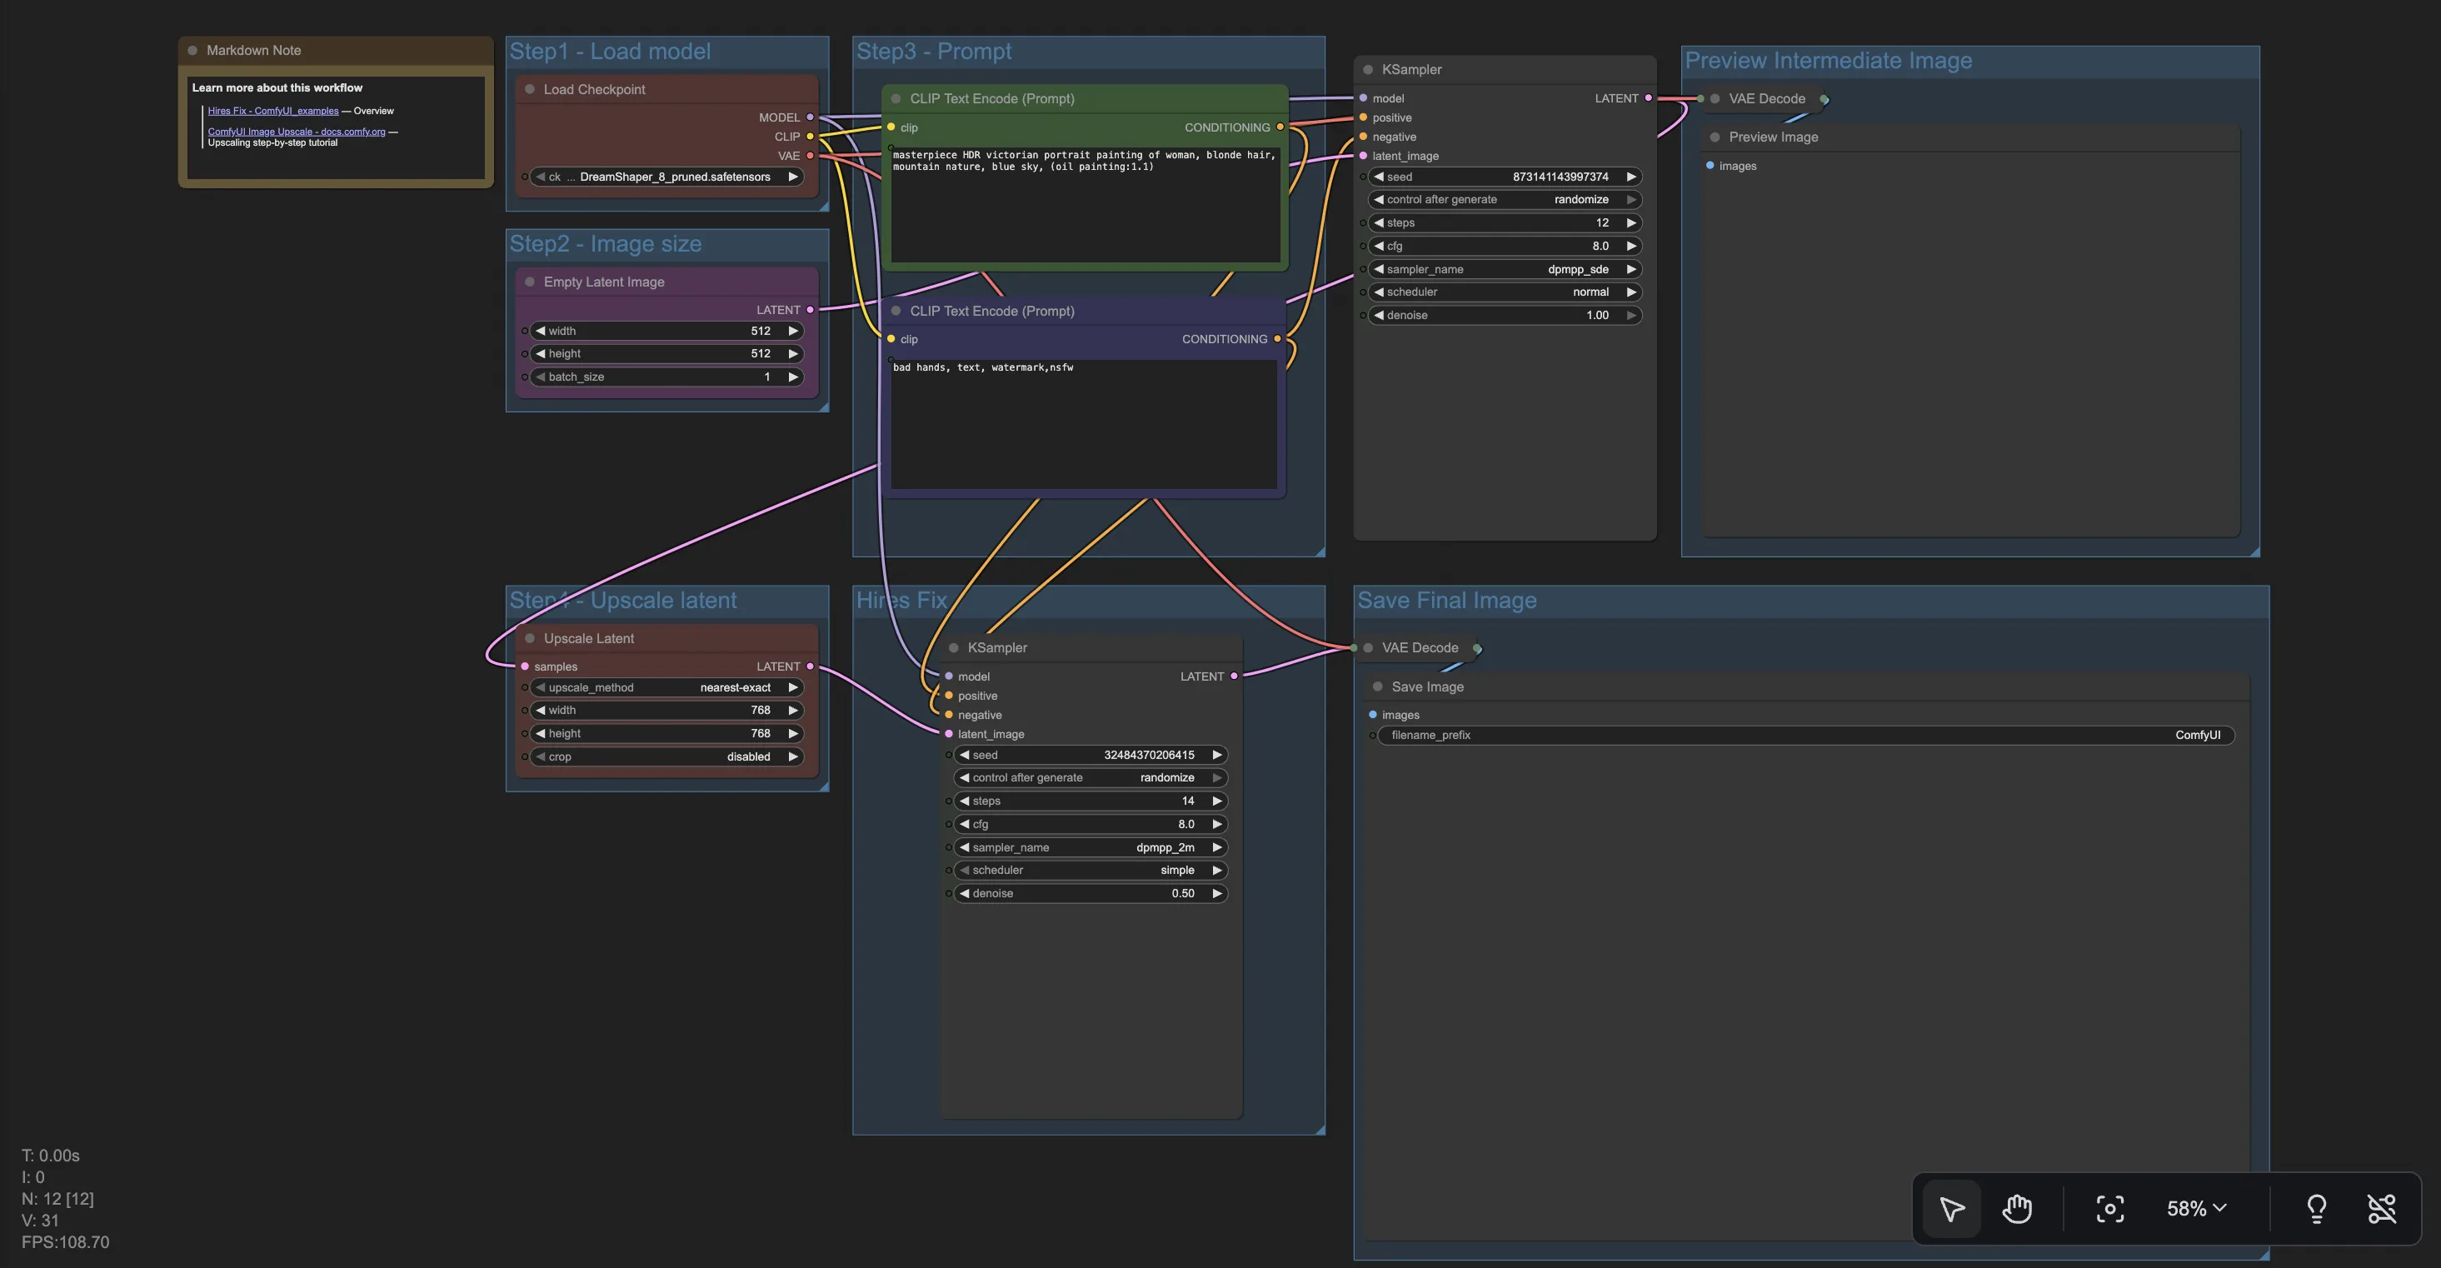
Task: Click the negative prompt text box
Action: tap(1083, 423)
